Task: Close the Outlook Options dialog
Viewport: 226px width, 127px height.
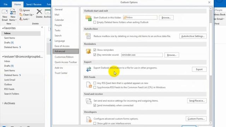Action: tap(209, 2)
